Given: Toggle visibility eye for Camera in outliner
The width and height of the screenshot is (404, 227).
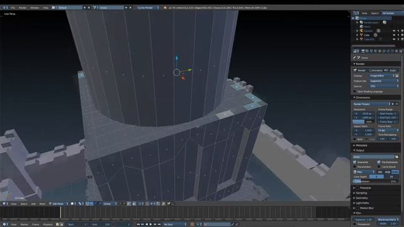Looking at the screenshot, I should click(x=394, y=31).
